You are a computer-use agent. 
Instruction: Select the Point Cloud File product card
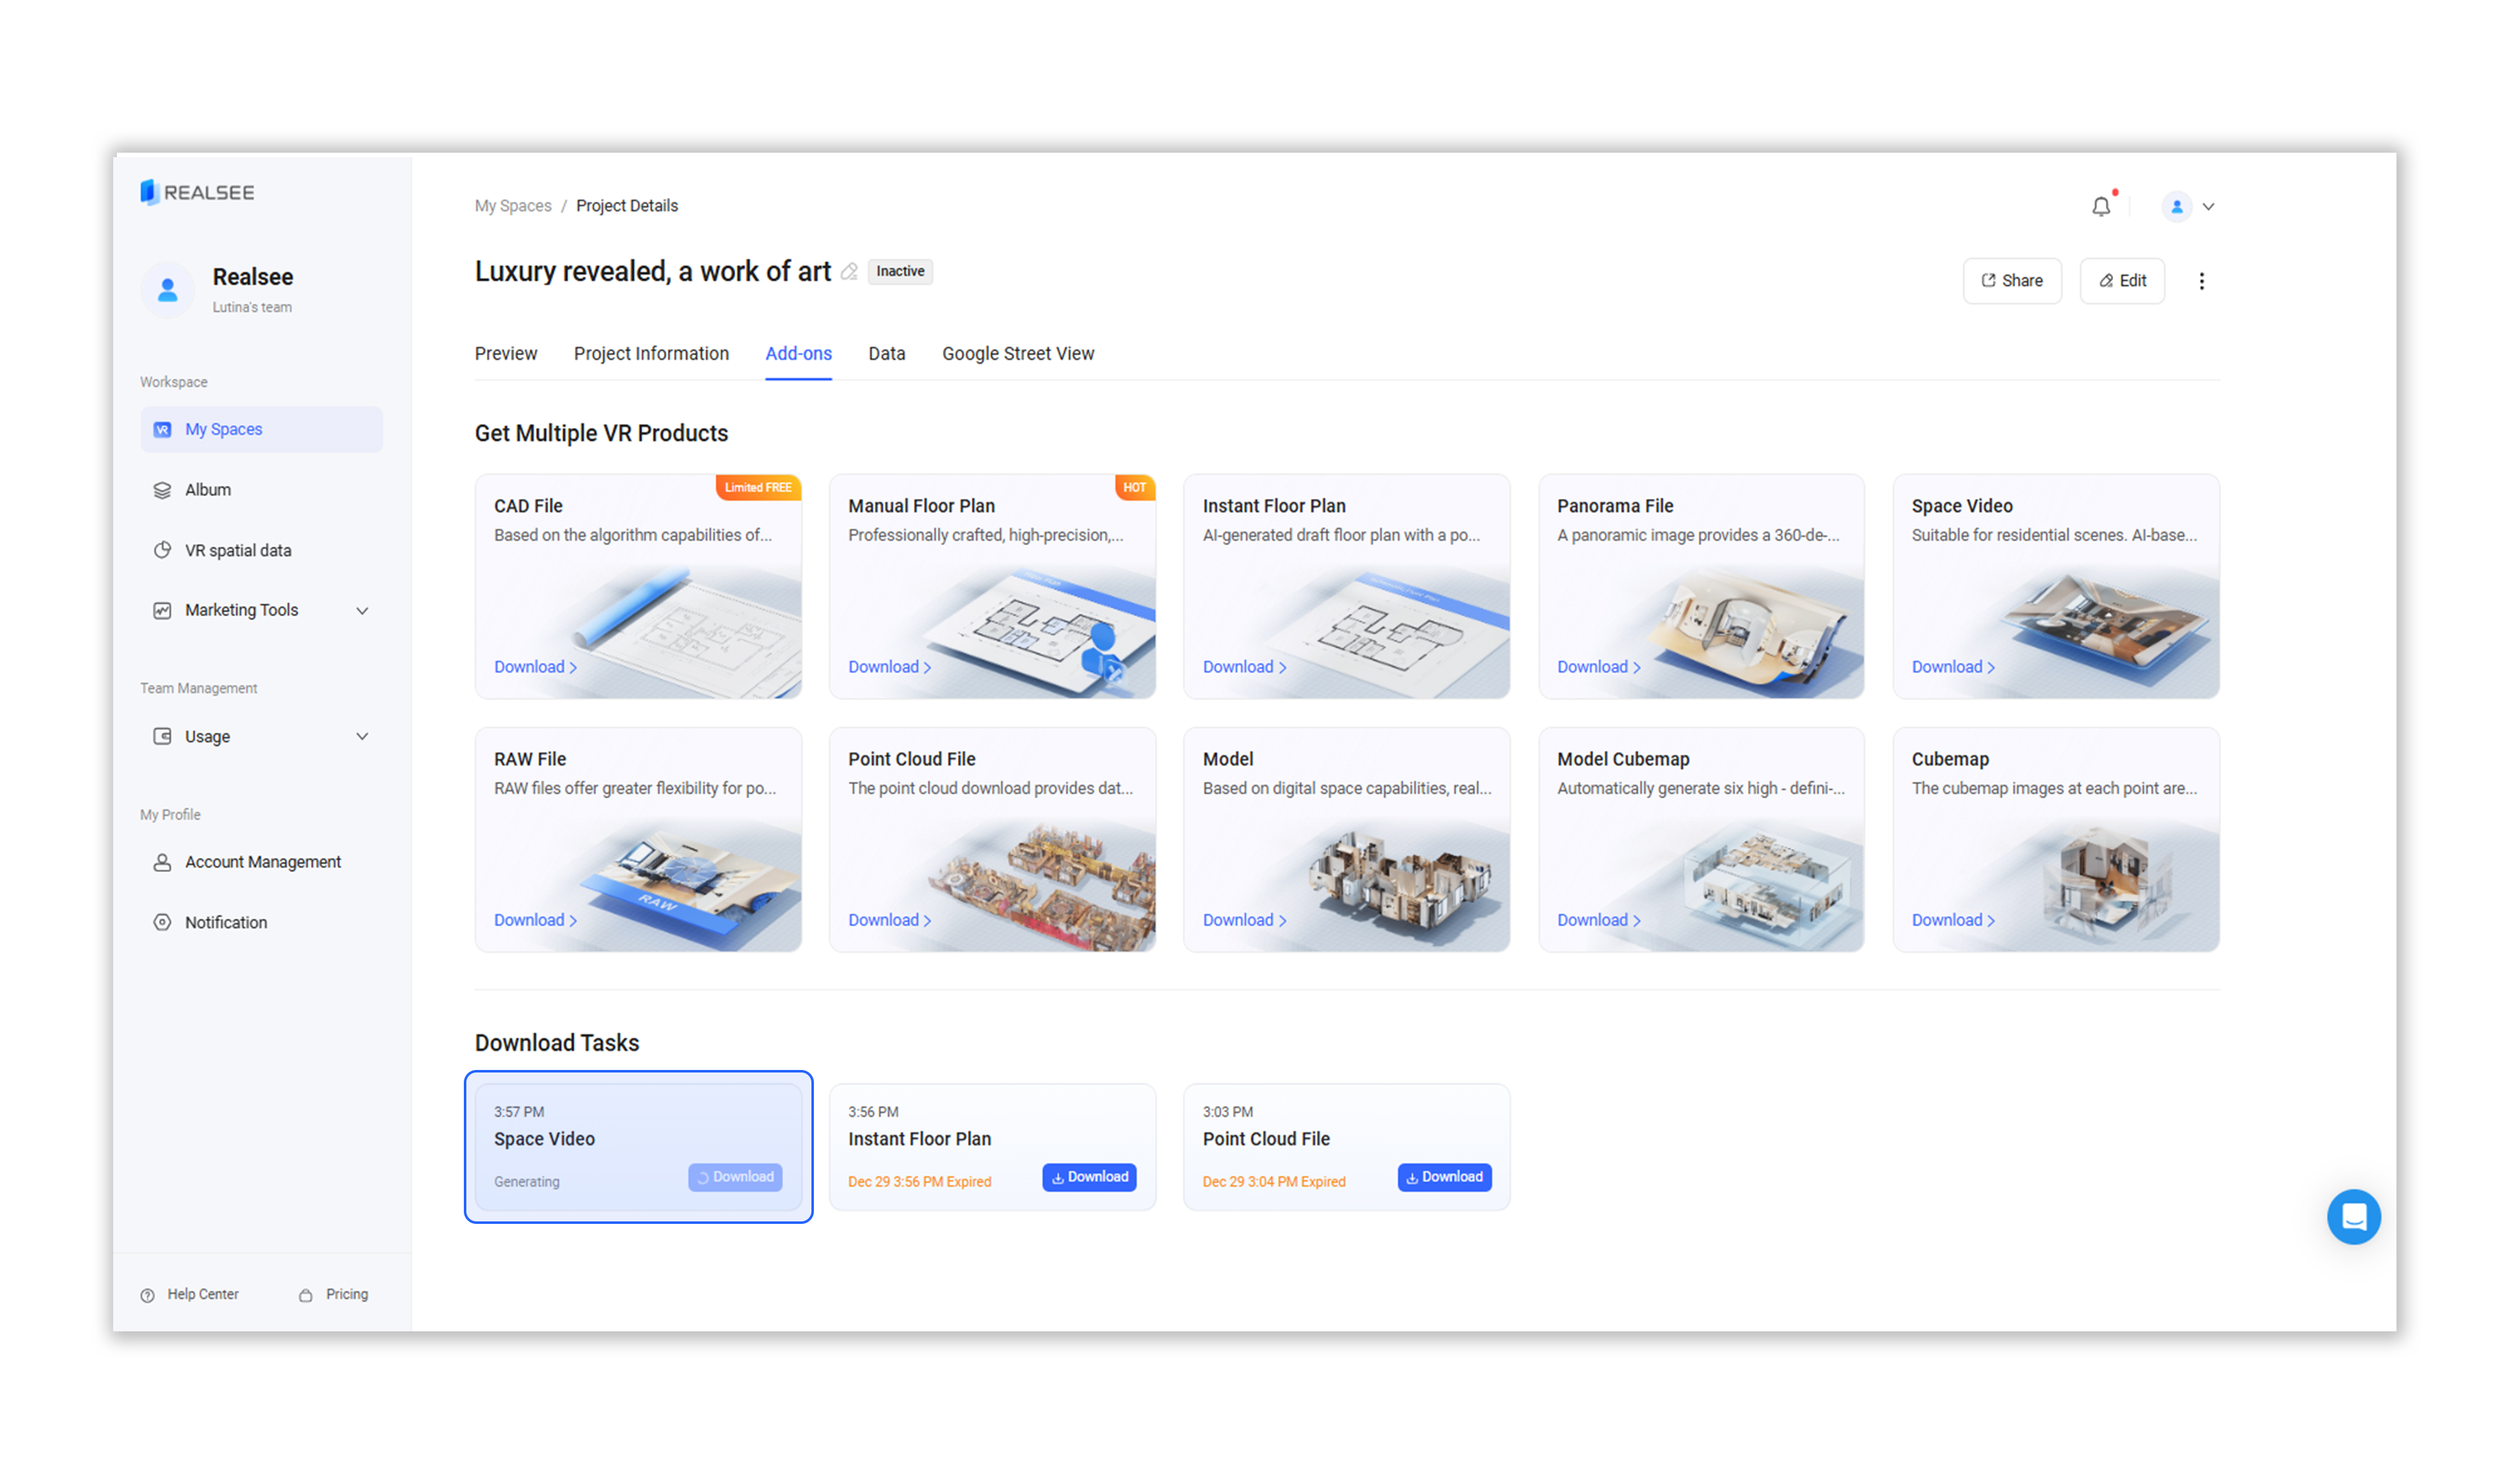click(x=991, y=839)
